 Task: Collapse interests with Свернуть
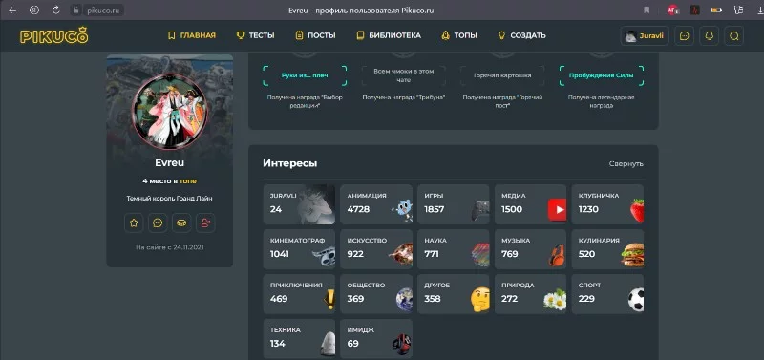point(626,163)
